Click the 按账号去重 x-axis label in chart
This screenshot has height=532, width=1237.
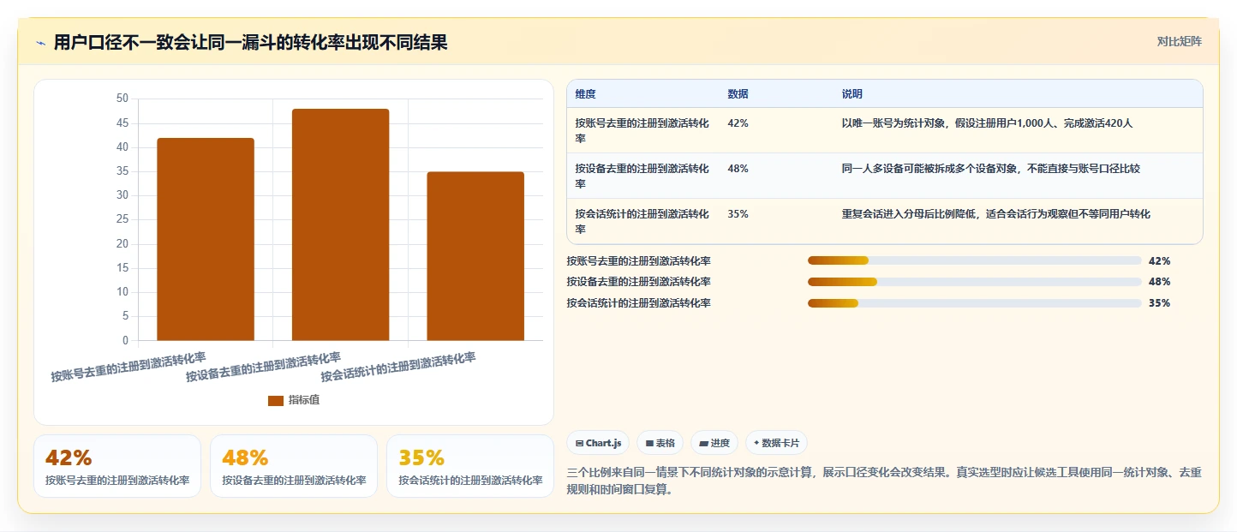pos(128,367)
